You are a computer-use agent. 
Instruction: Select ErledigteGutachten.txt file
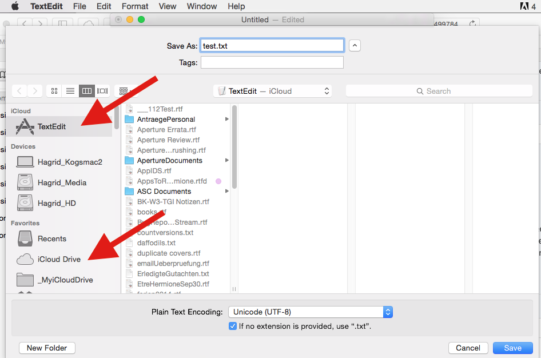[173, 274]
